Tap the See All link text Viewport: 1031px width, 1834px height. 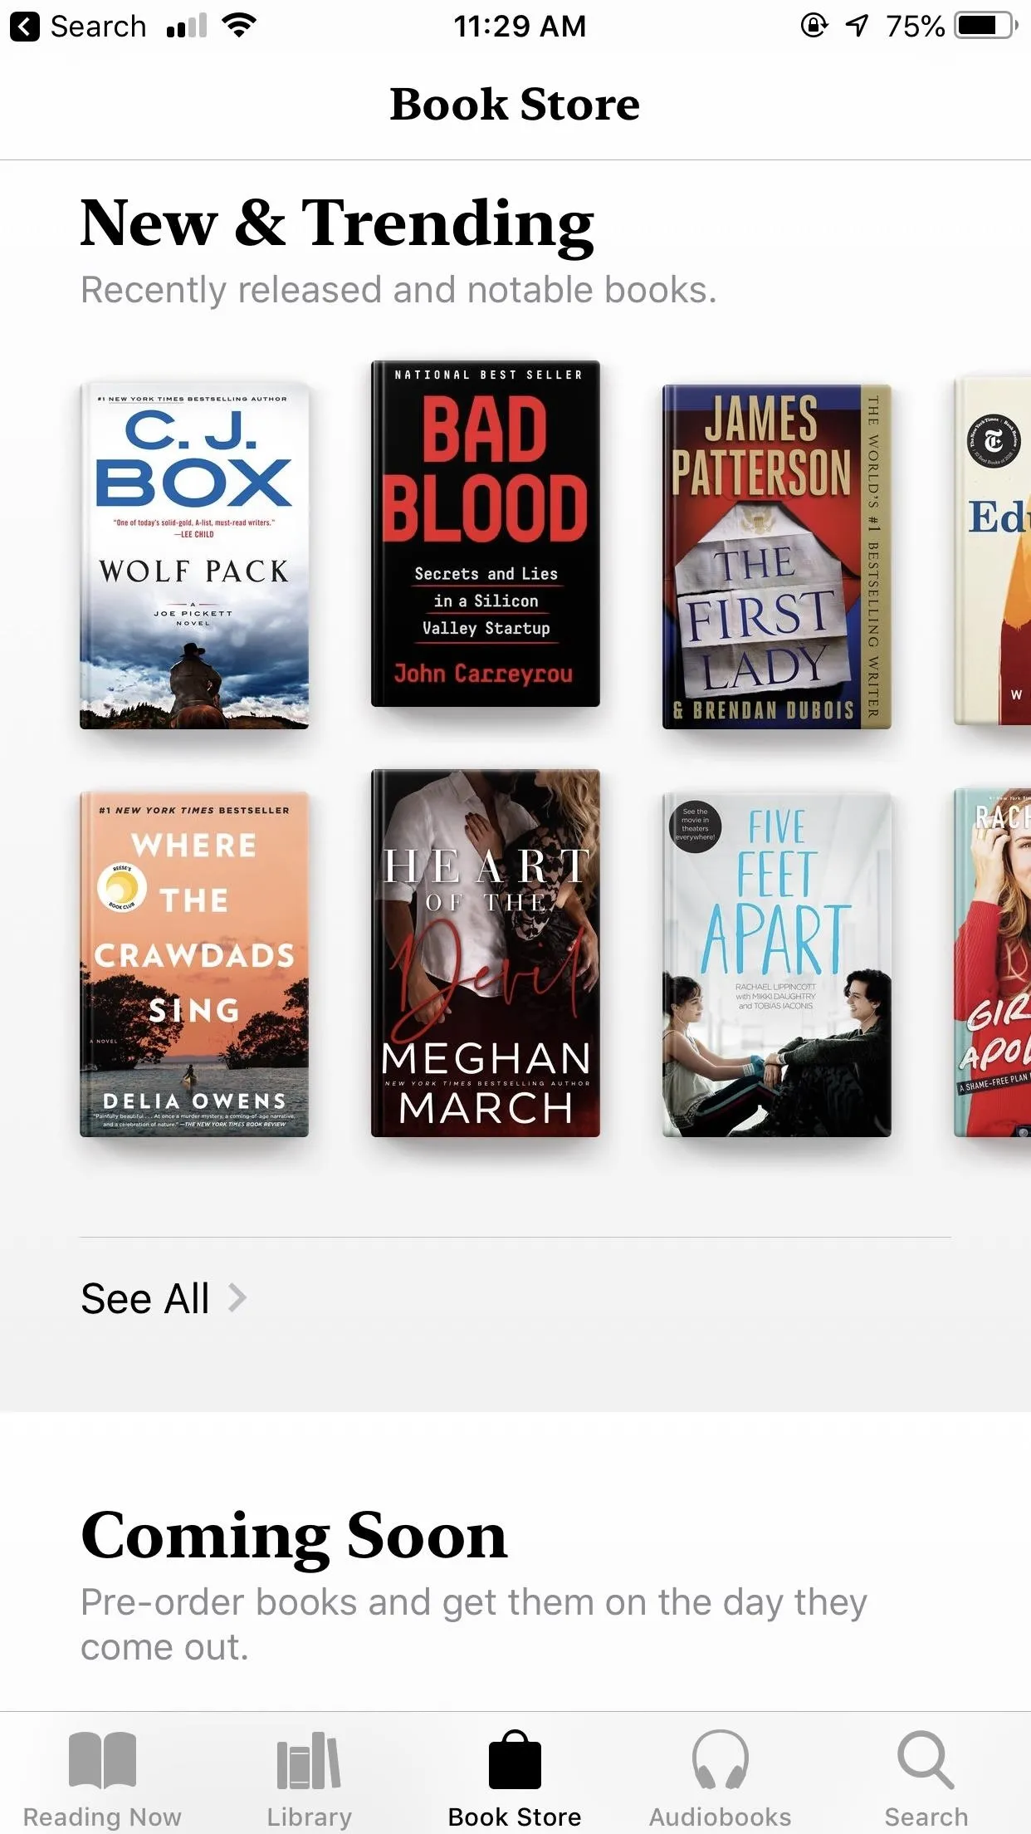[x=145, y=1298]
